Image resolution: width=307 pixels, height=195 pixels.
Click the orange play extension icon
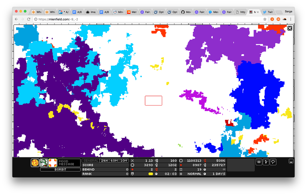(x=272, y=19)
